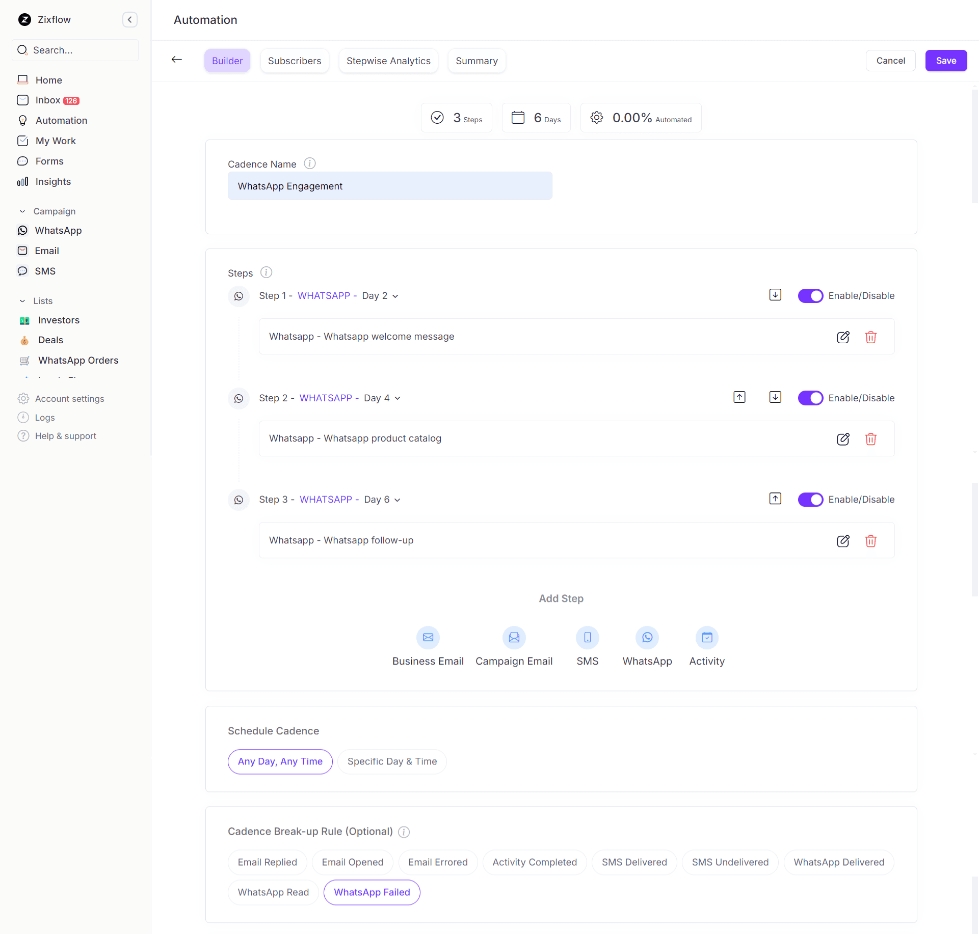
Task: Click the Save button
Action: click(945, 61)
